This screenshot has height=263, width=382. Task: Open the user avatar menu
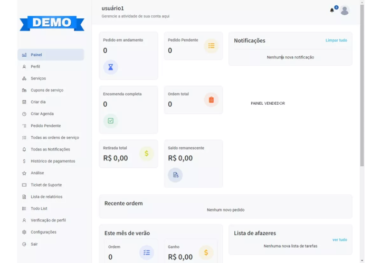(345, 11)
